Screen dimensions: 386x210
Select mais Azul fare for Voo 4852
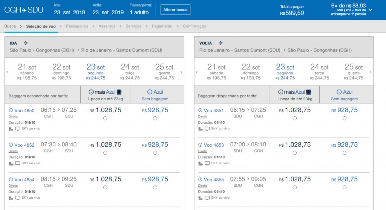[105, 153]
